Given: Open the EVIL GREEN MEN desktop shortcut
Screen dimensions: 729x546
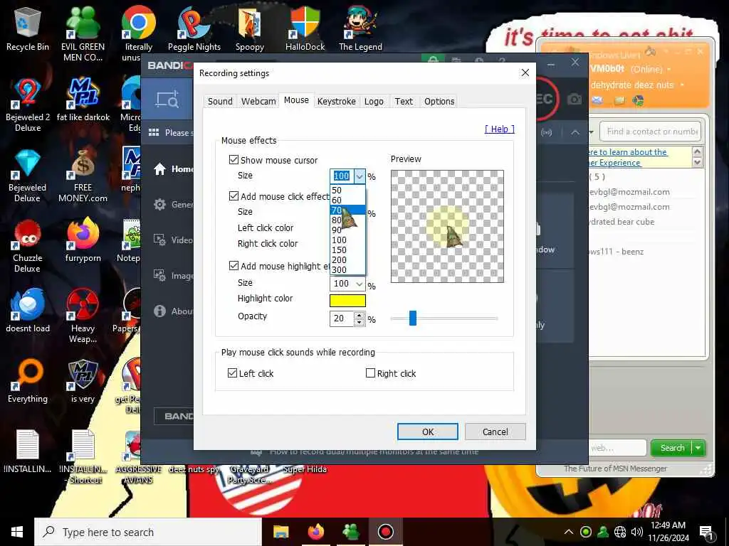Looking at the screenshot, I should pos(83,33).
